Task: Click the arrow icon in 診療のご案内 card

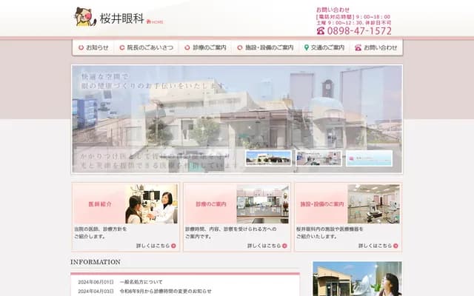Action: coord(284,246)
